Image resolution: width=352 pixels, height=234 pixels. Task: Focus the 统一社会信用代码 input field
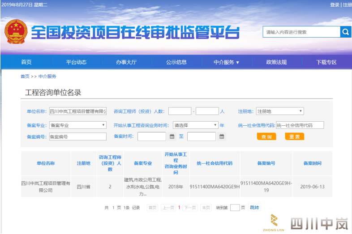point(300,125)
